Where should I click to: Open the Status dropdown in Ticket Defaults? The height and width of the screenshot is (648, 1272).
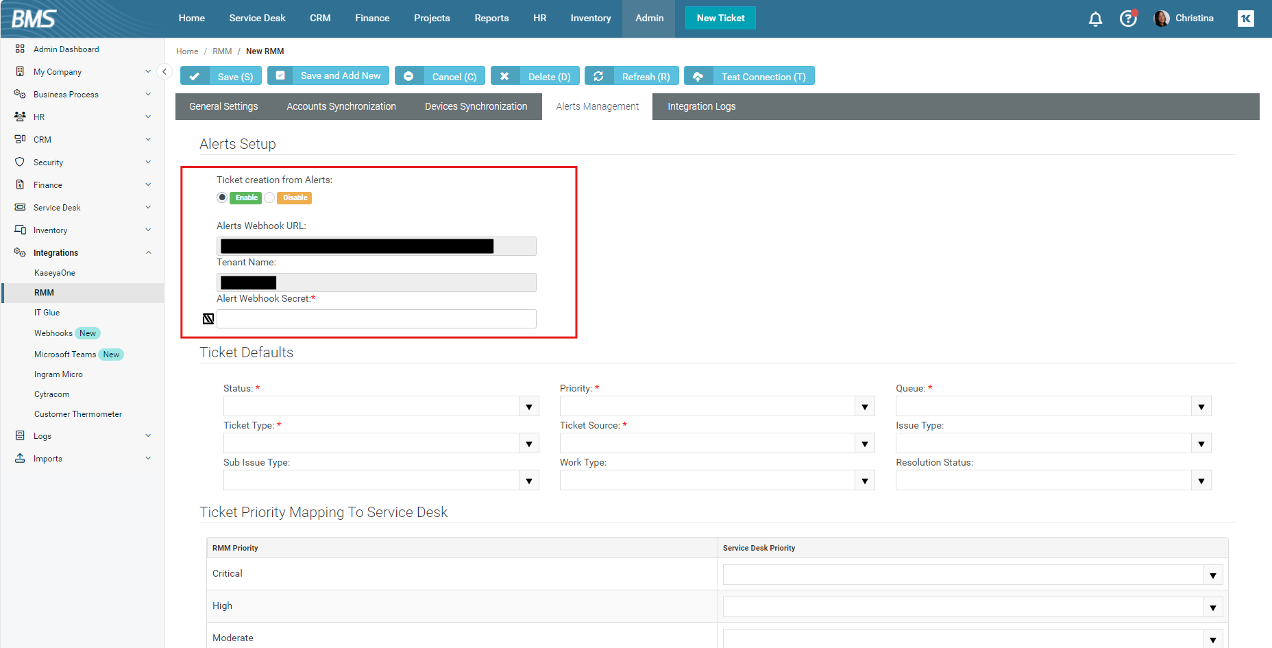[528, 407]
